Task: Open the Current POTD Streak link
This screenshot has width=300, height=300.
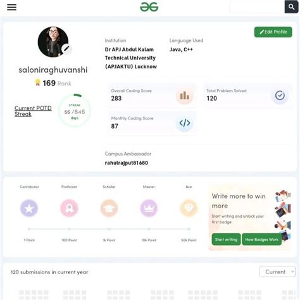Action: (33, 111)
